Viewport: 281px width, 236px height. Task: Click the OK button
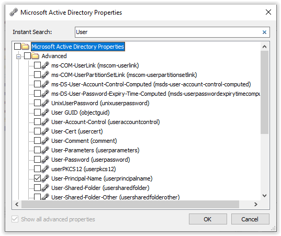208,219
